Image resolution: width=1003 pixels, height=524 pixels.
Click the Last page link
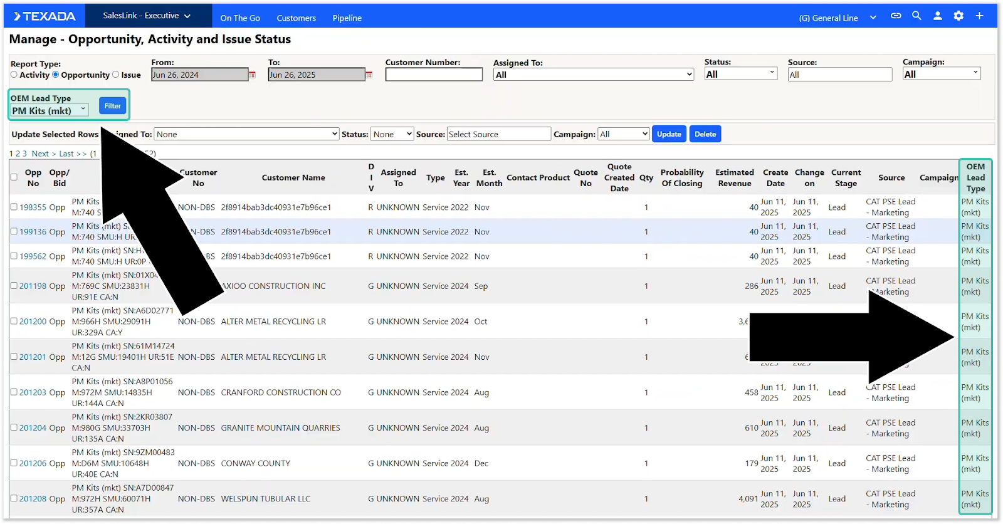click(x=73, y=154)
